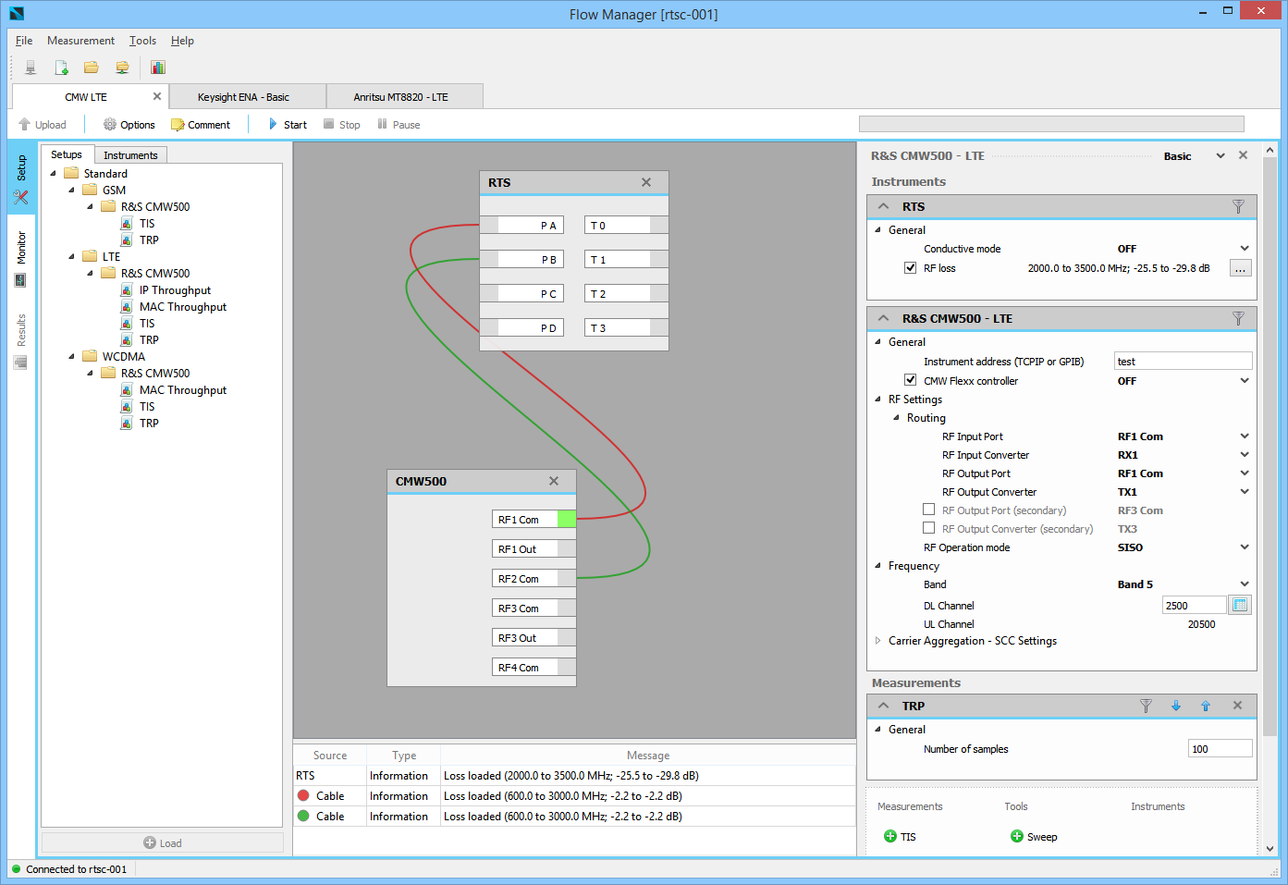Enable RF Output Port (secondary) checkbox
The width and height of the screenshot is (1288, 885).
928,510
